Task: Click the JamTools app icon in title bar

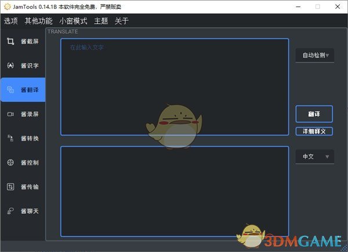Action: [8, 6]
